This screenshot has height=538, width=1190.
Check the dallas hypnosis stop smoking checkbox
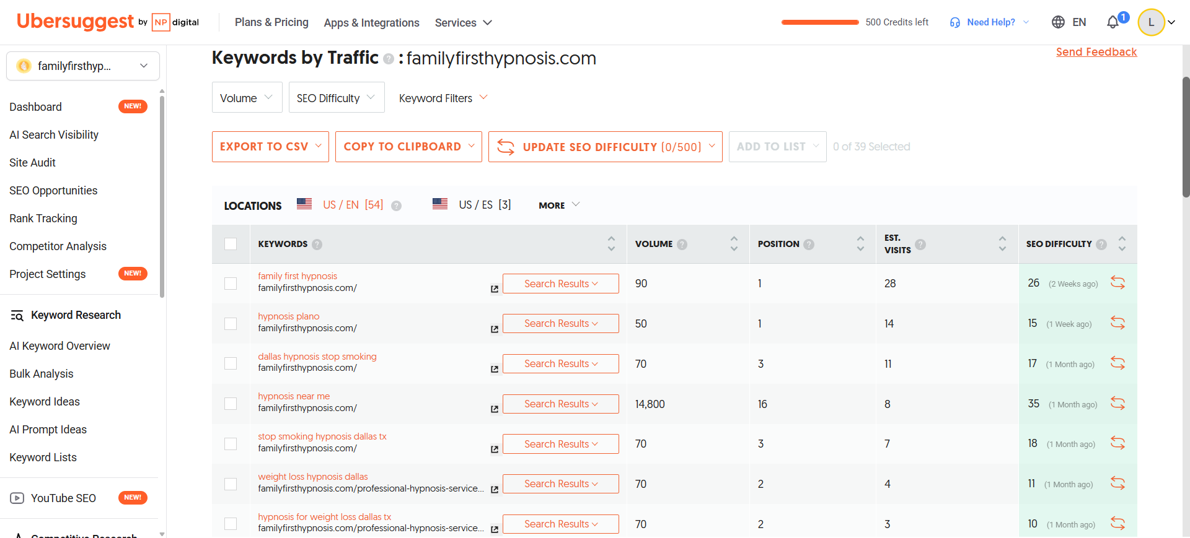pyautogui.click(x=231, y=363)
